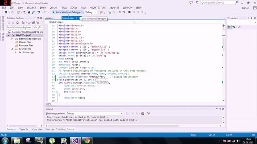
Task: Save the current file with the Save icon
Action: [29, 12]
